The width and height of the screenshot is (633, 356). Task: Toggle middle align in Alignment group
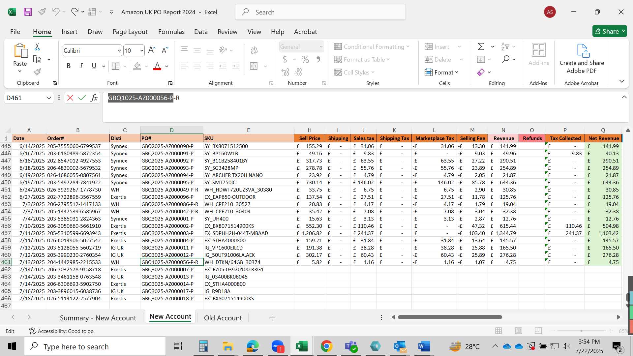click(197, 50)
